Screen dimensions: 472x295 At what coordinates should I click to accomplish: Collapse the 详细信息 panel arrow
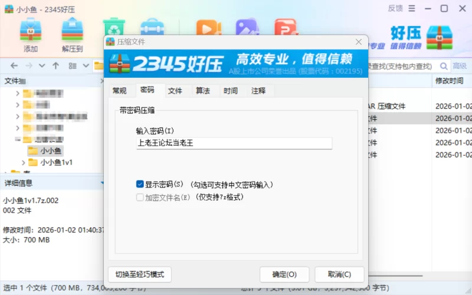point(102,183)
